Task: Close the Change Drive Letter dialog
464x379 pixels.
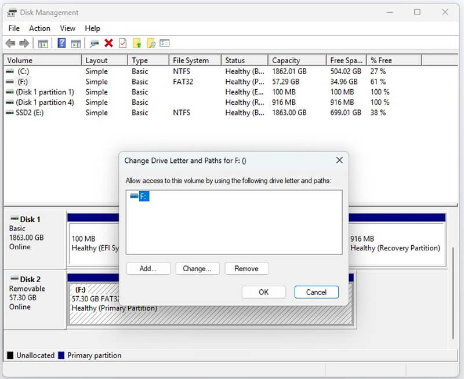Action: [339, 160]
